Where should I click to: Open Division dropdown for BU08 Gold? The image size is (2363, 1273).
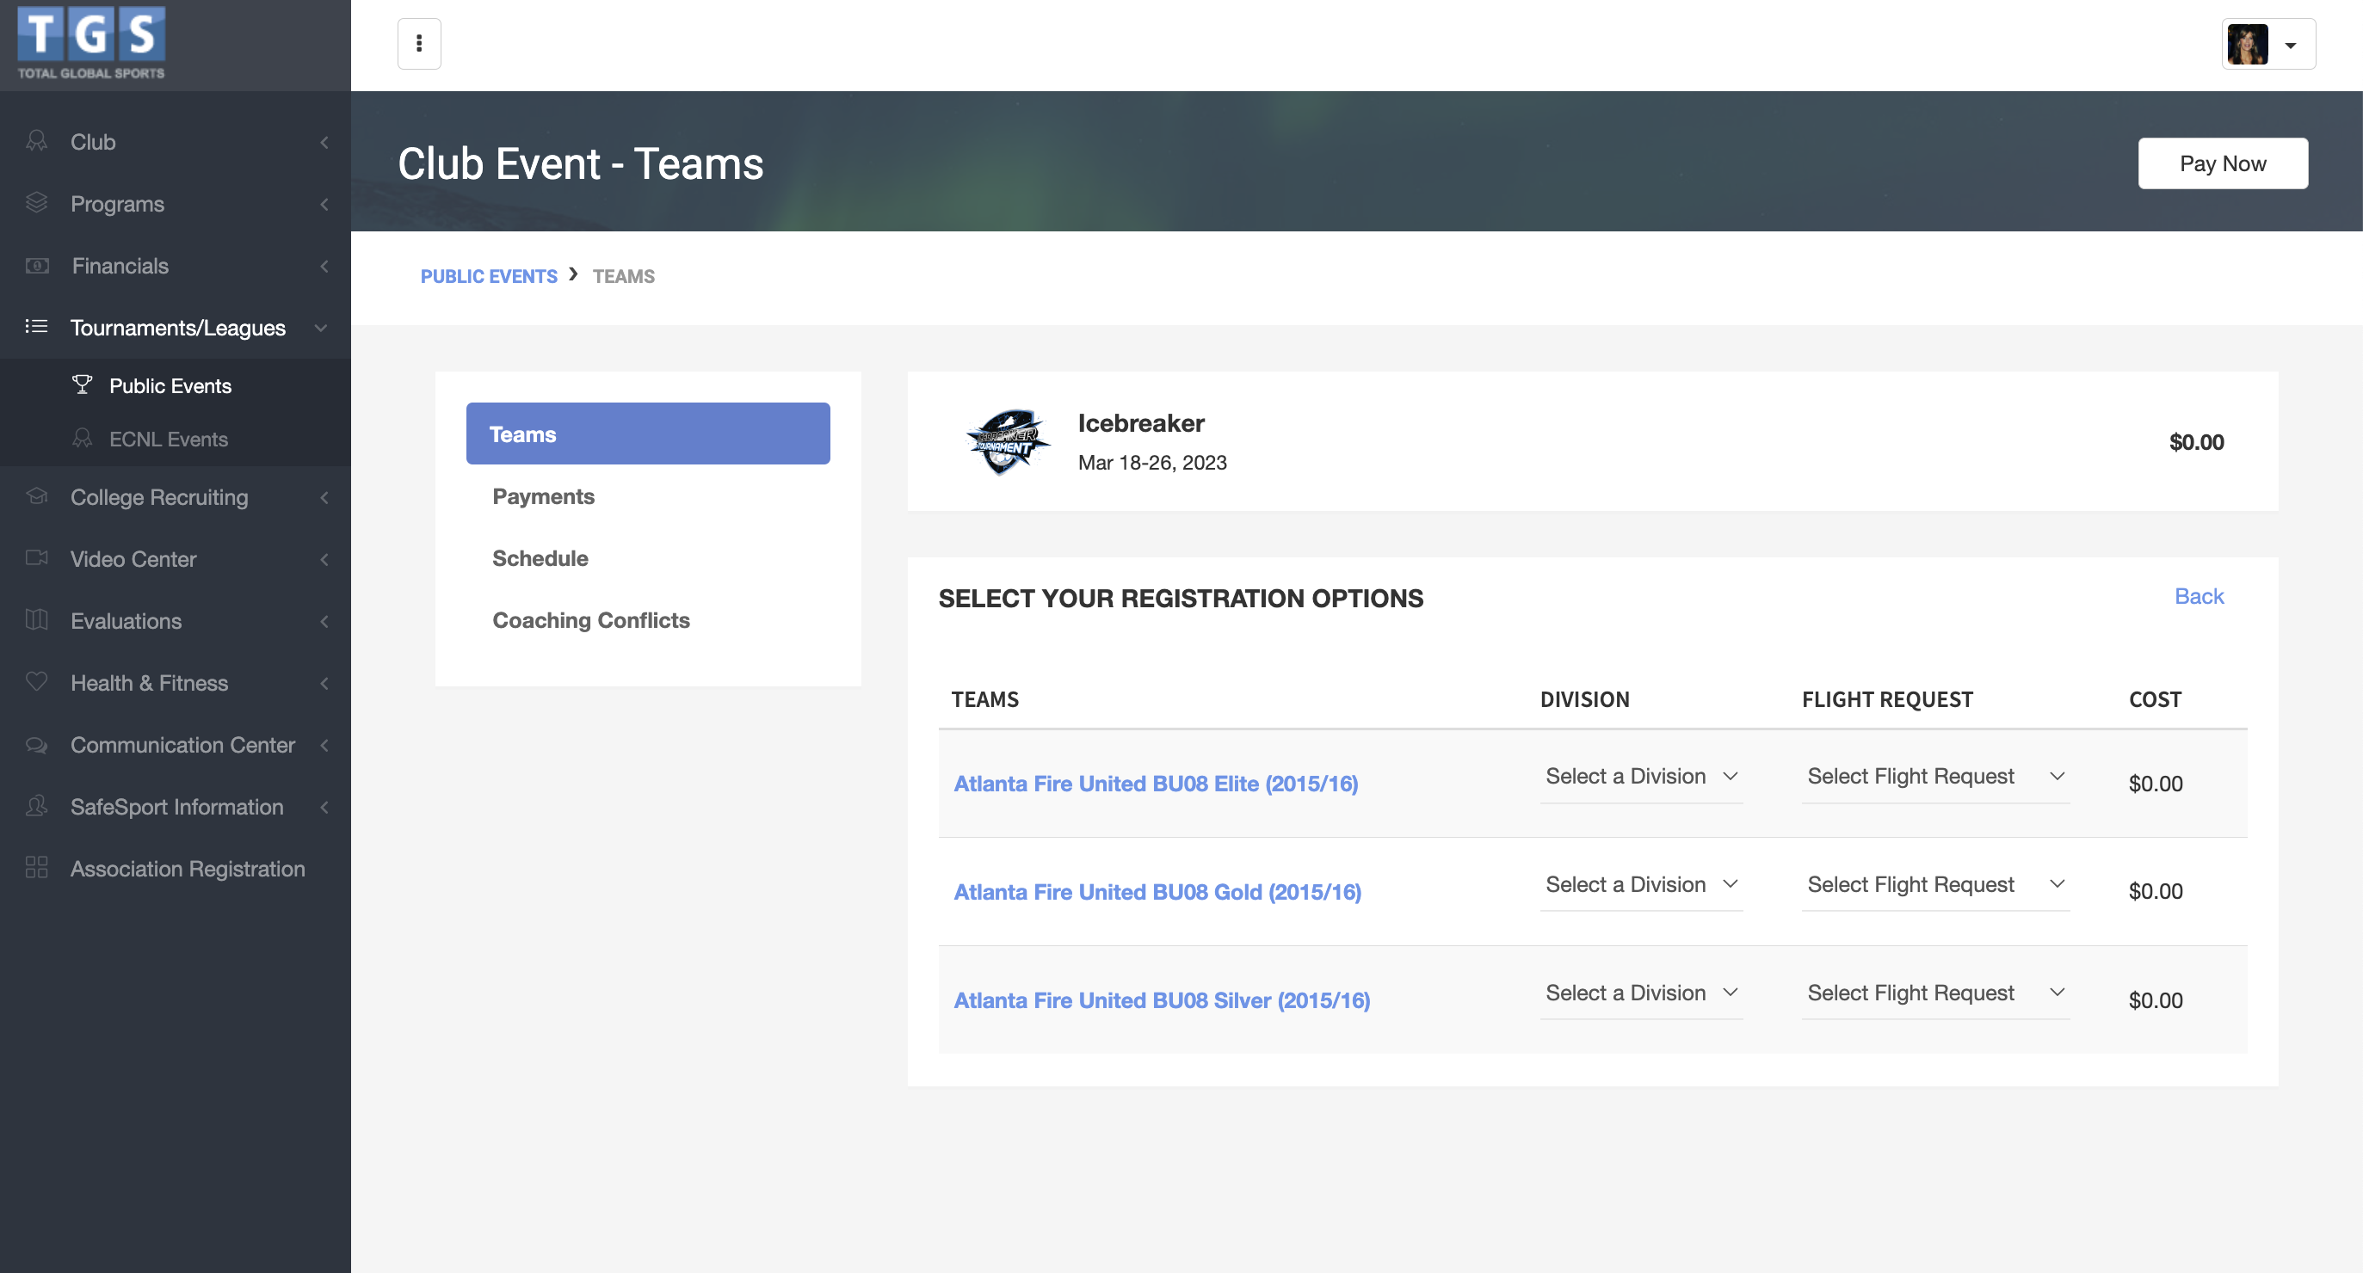[1641, 884]
